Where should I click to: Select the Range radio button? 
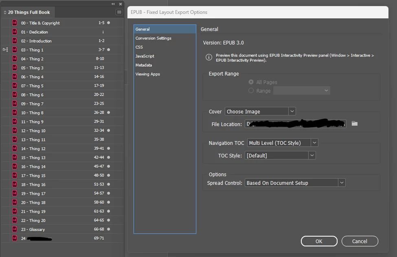coord(251,91)
